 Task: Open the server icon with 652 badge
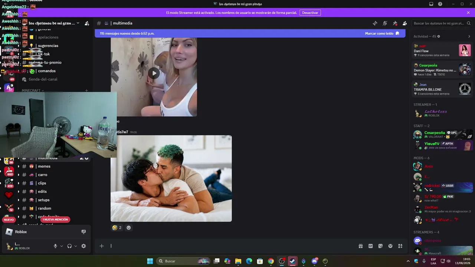click(9, 171)
